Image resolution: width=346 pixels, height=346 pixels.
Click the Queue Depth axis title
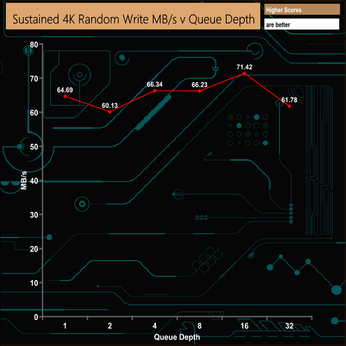[177, 337]
